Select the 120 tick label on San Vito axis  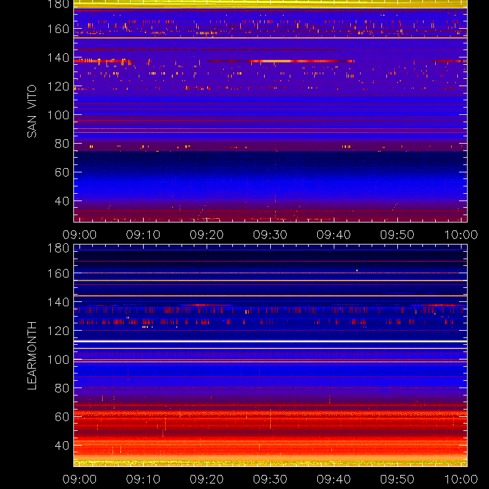pyautogui.click(x=58, y=86)
